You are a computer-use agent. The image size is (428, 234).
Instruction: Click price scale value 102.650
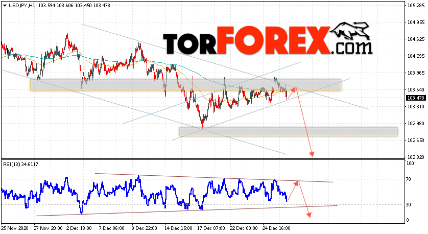416,141
